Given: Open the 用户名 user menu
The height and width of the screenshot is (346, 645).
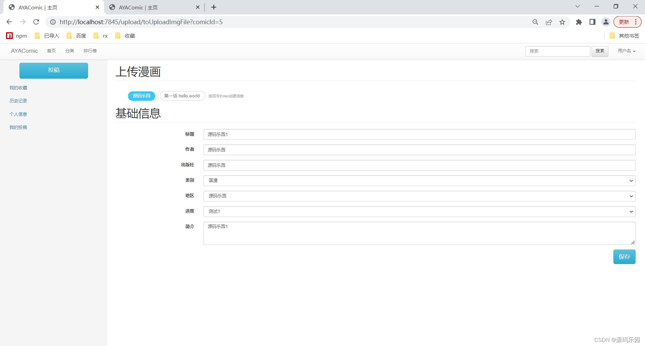Looking at the screenshot, I should (626, 51).
